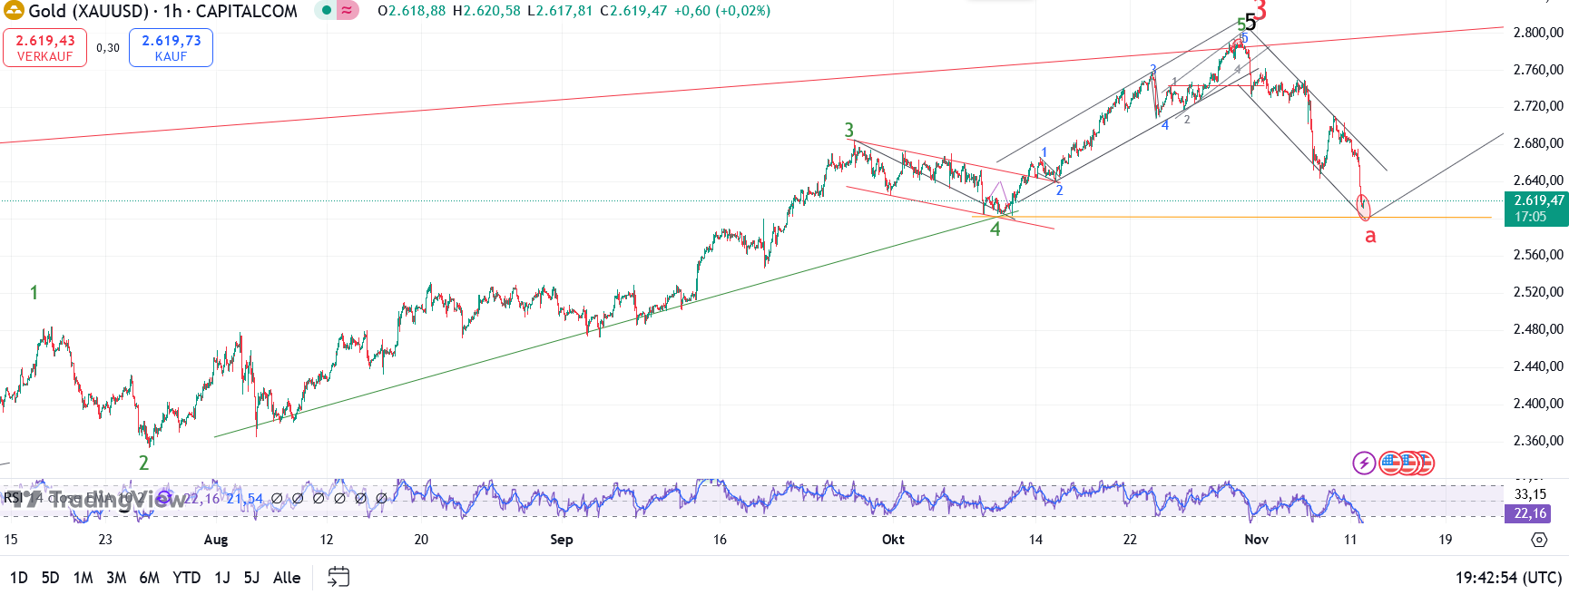Click the pink approximate-data indicator icon
Viewport: 1569px width, 595px height.
347,11
